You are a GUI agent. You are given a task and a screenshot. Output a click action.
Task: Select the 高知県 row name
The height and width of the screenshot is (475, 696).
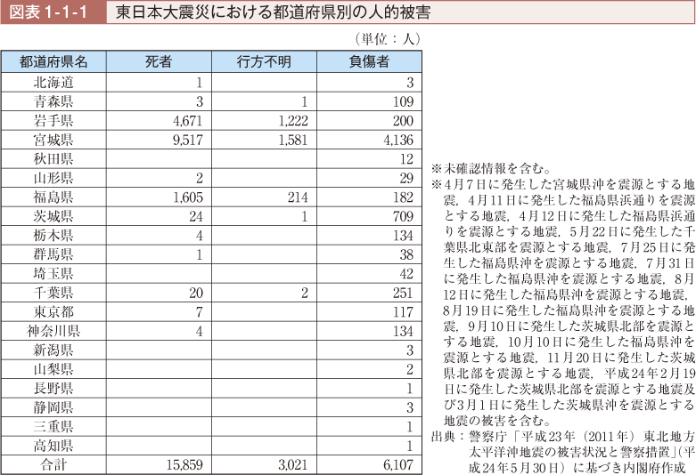click(53, 446)
